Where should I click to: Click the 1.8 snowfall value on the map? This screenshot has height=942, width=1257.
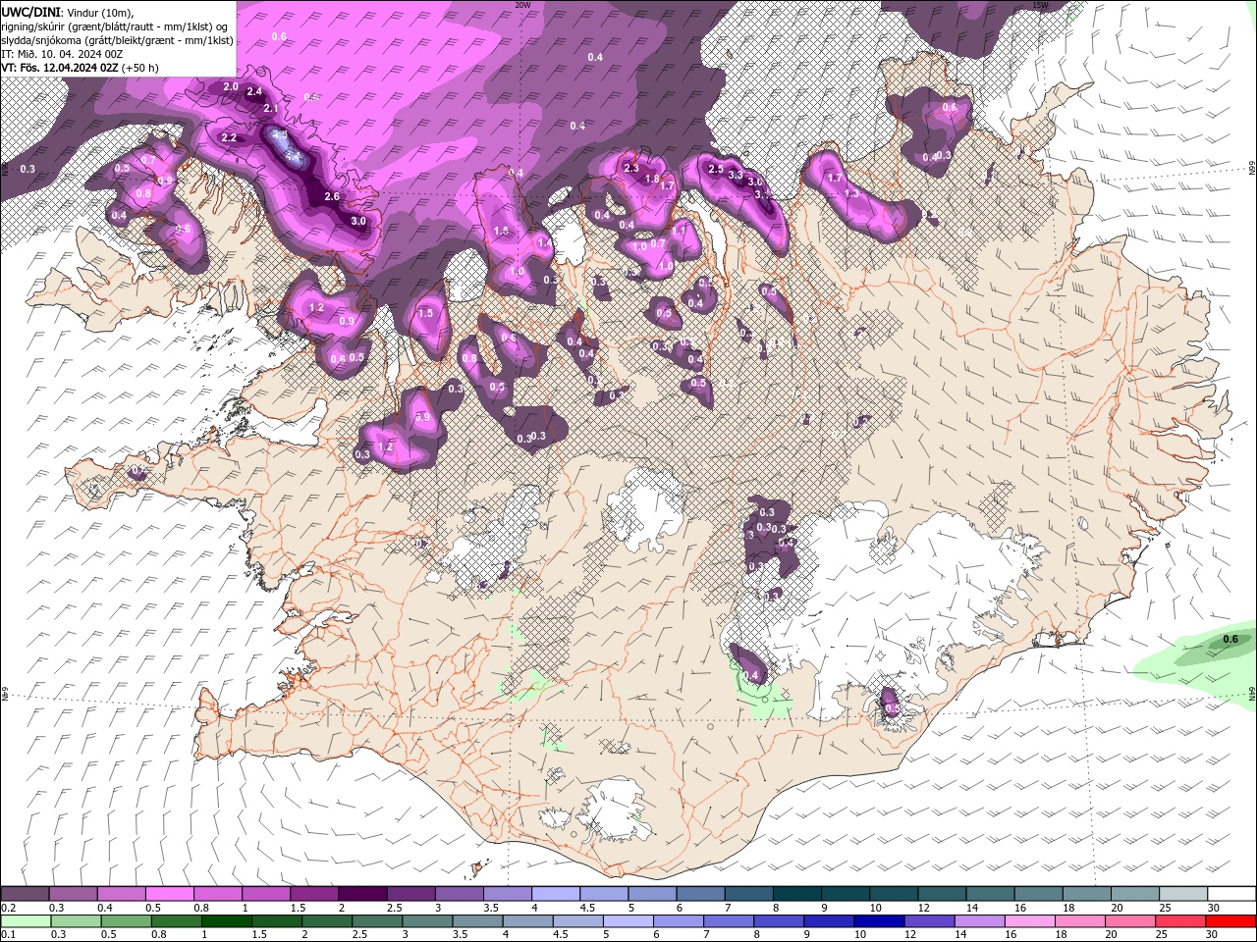[652, 180]
